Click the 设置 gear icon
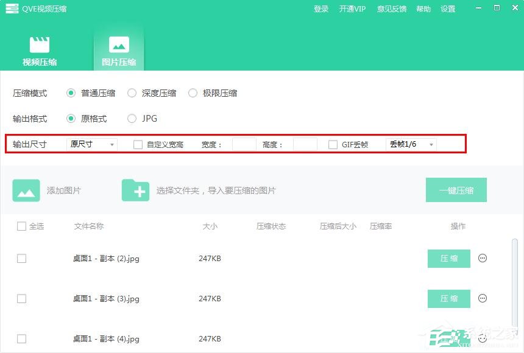Screen dimensions: 524x353 coord(448,9)
